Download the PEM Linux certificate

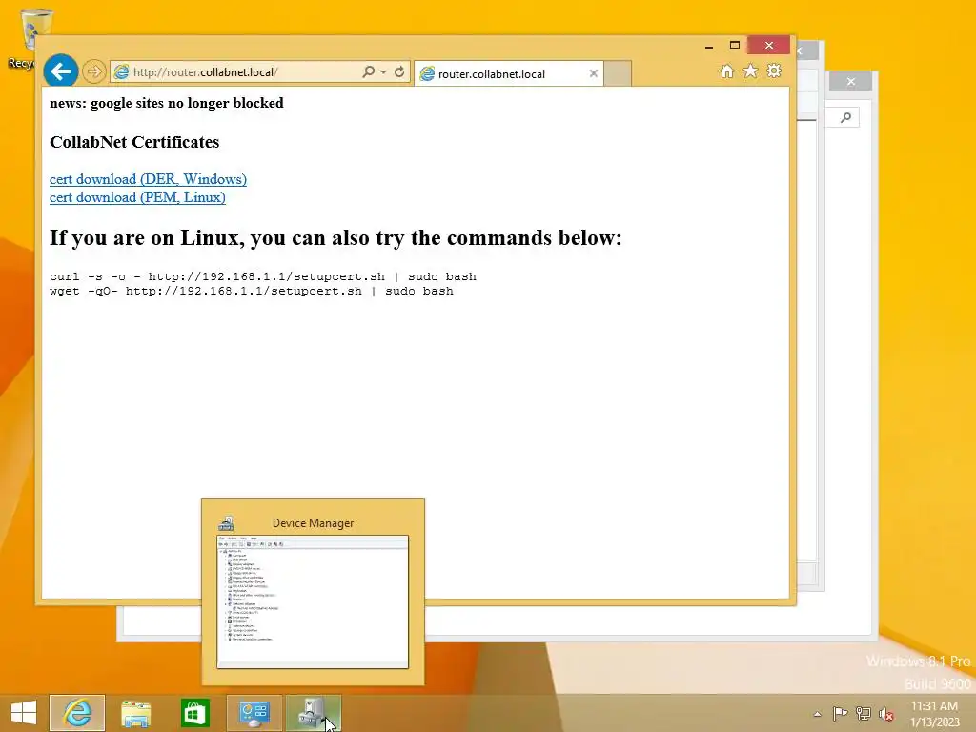(137, 197)
